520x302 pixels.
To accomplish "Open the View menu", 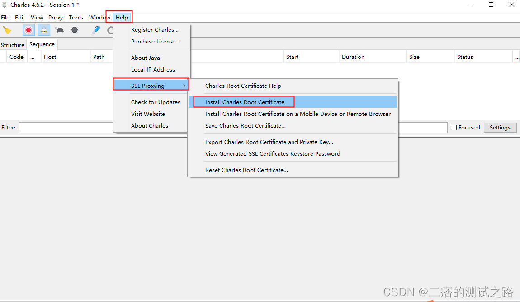I will [x=37, y=17].
